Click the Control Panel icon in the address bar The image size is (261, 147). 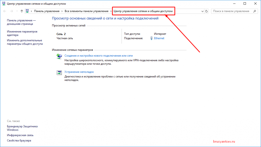pyautogui.click(x=27, y=11)
